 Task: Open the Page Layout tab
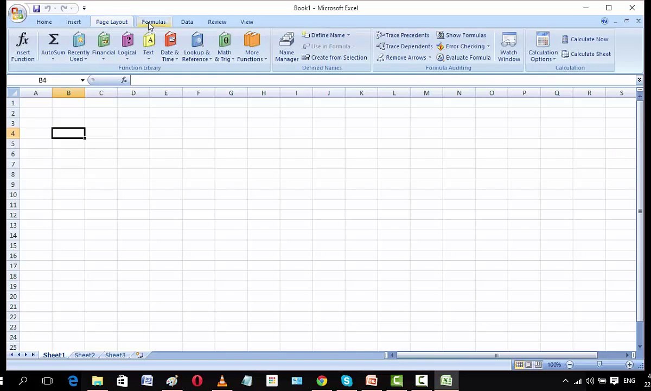coord(112,22)
